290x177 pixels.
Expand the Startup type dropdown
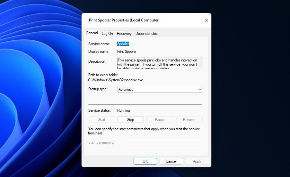tap(160, 89)
